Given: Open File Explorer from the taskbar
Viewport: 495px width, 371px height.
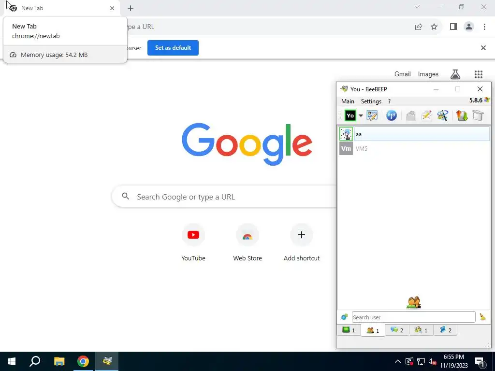Looking at the screenshot, I should tap(59, 361).
